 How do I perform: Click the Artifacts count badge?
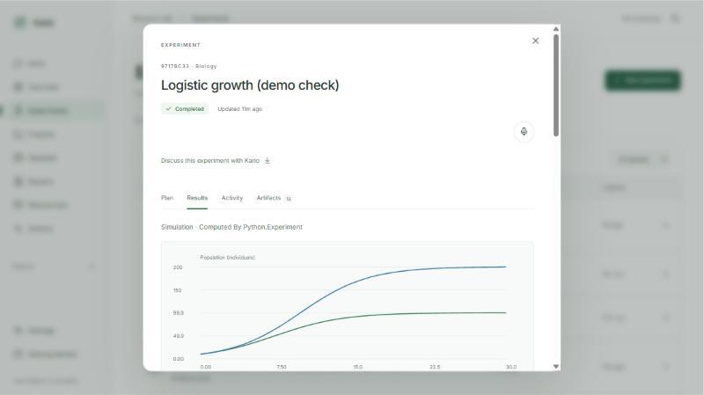[x=289, y=199]
